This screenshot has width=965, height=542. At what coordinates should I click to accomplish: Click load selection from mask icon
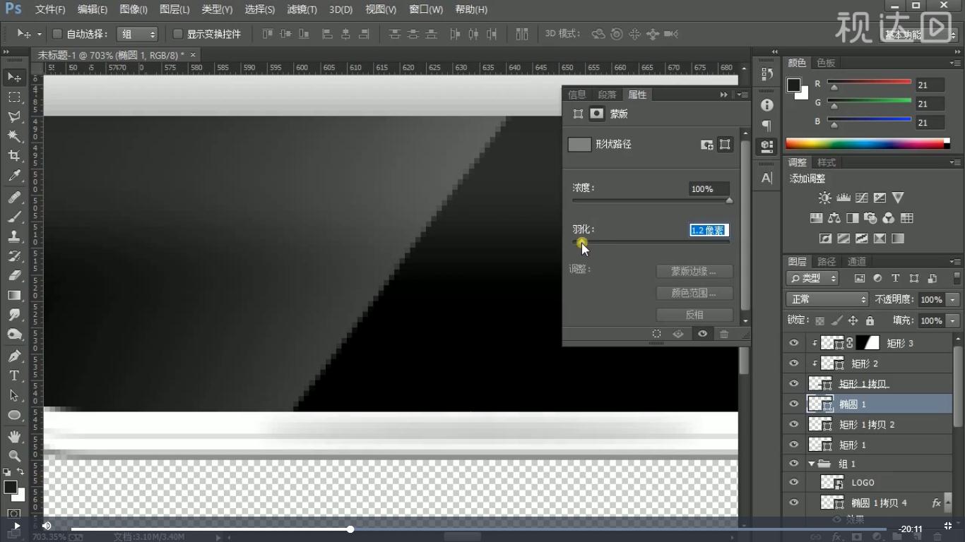(x=656, y=334)
